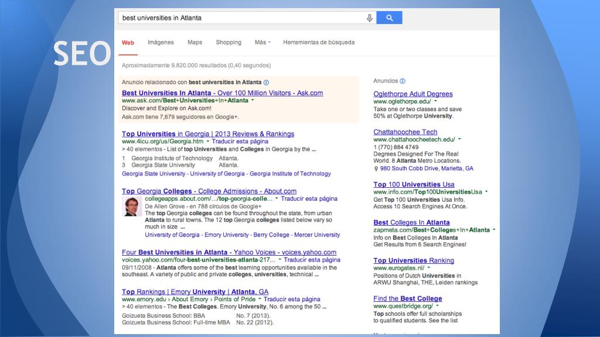Screen dimensions: 600x337
Task: Click '1 (770) 884 4749' phone number
Action: click(396, 147)
